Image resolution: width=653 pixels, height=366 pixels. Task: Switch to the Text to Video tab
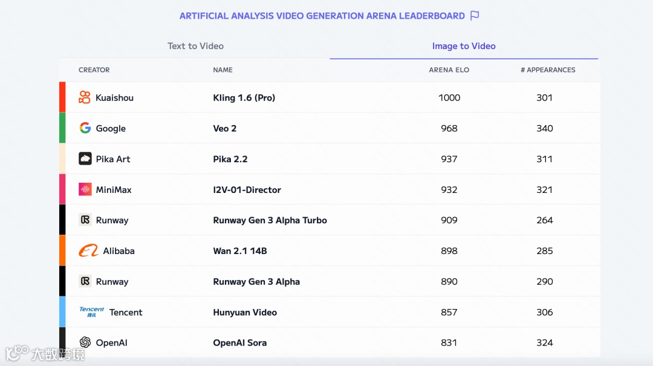[195, 46]
